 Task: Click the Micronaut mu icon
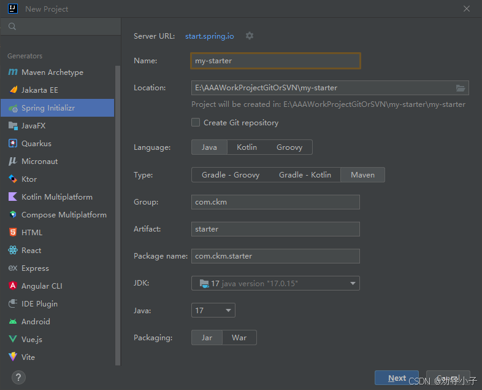(x=13, y=162)
